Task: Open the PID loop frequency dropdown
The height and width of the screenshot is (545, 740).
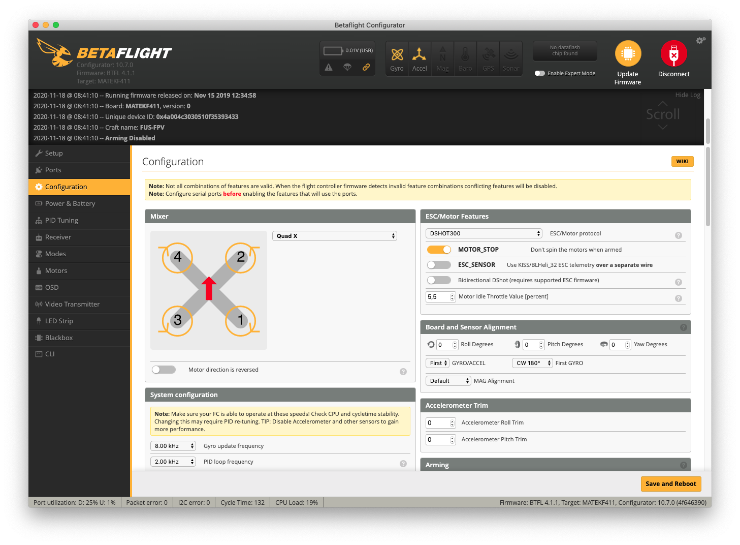Action: (x=173, y=462)
